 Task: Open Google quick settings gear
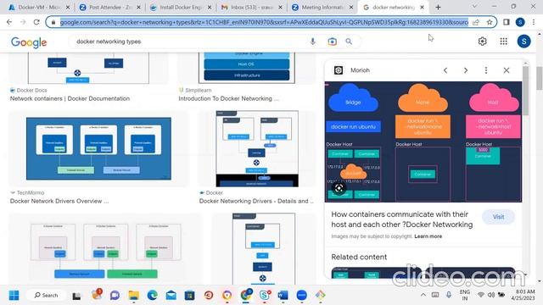(x=483, y=42)
